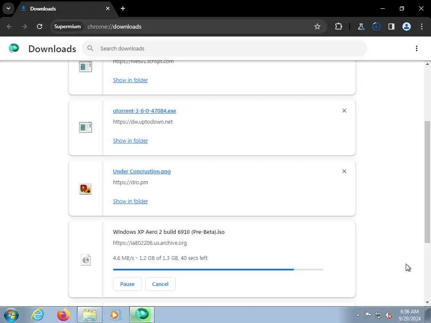Open utorrent-3-6-0-47084.exe file link
Screen dimensions: 431x323
point(144,111)
